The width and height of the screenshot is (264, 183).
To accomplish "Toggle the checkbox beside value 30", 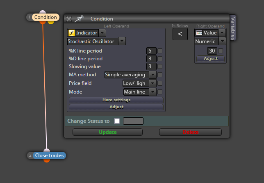I will click(x=221, y=51).
